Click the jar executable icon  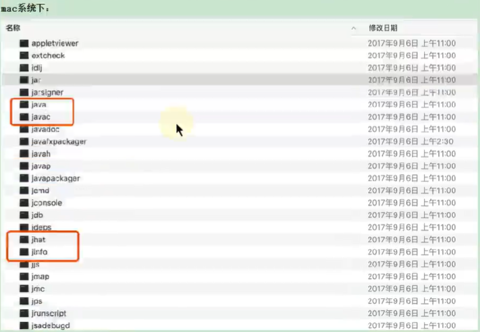24,80
